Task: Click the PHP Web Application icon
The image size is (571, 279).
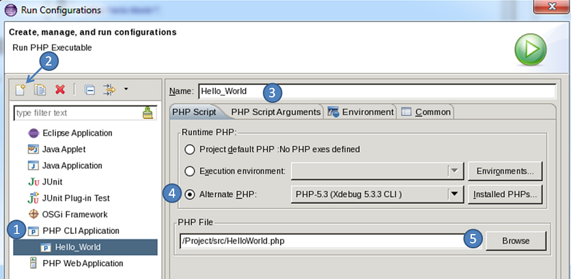Action: 33,263
